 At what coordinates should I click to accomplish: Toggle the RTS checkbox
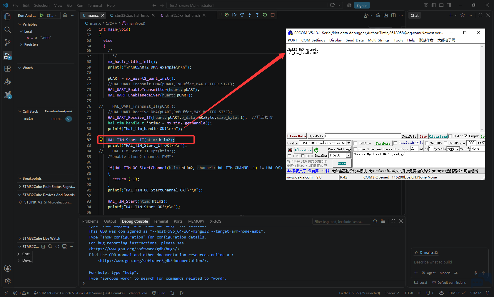pyautogui.click(x=289, y=156)
